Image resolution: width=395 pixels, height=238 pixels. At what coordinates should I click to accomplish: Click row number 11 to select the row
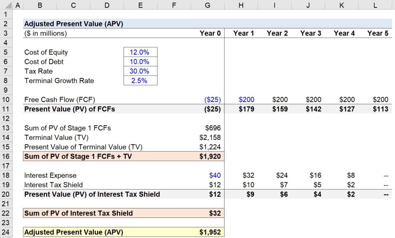(6, 109)
